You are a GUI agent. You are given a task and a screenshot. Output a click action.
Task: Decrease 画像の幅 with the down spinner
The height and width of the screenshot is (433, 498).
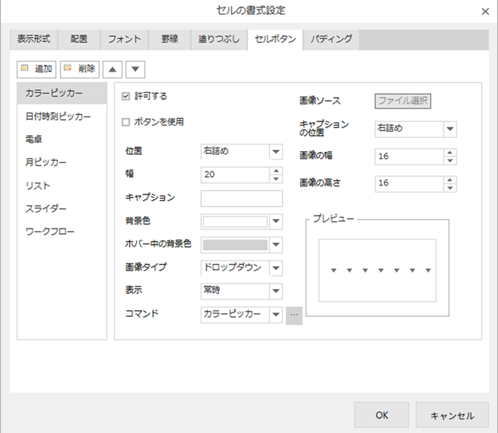[450, 159]
